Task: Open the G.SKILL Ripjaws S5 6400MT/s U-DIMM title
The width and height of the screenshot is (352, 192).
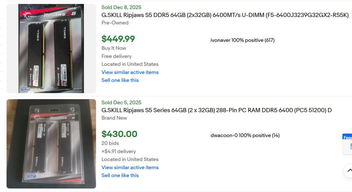Action: tap(225, 15)
